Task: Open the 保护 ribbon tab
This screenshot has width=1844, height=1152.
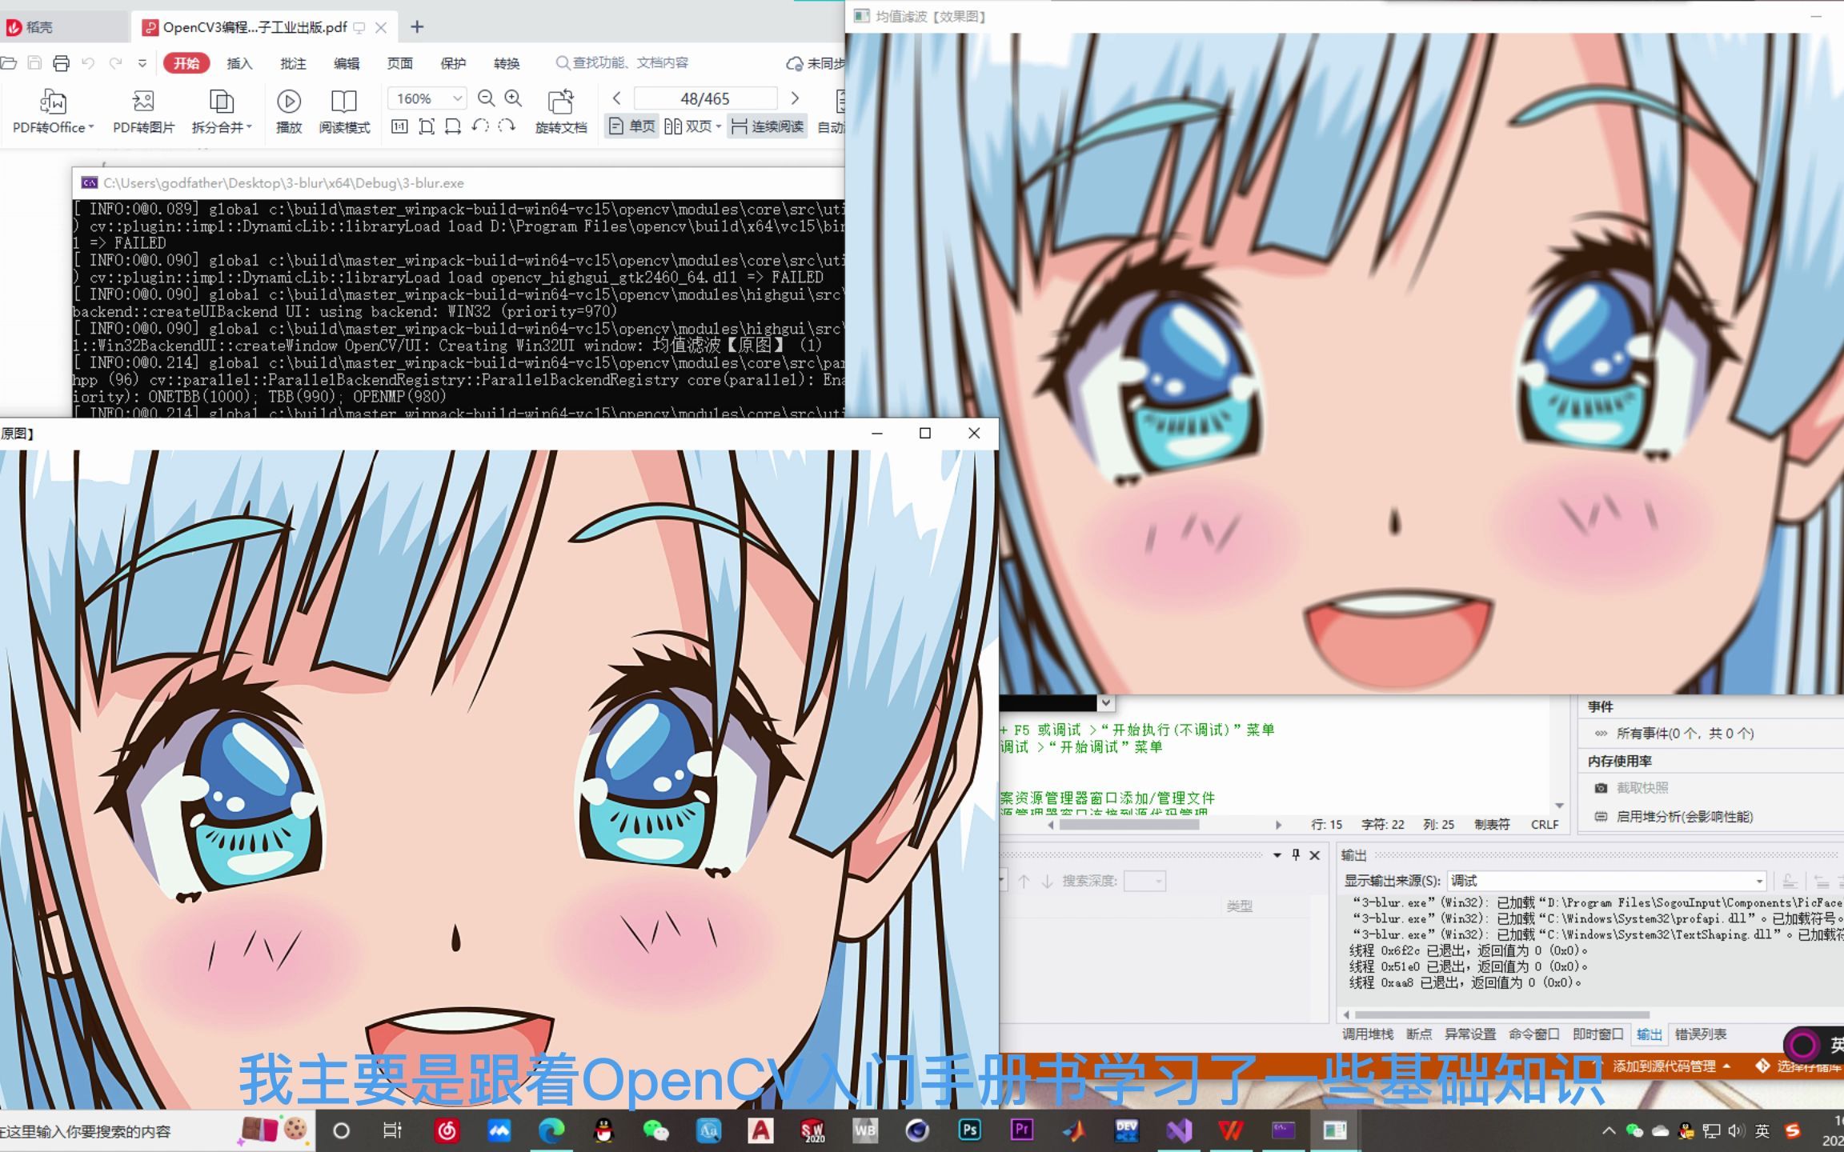Action: (453, 63)
